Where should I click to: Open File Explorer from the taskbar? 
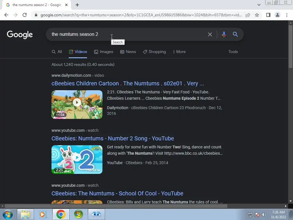coord(25,214)
